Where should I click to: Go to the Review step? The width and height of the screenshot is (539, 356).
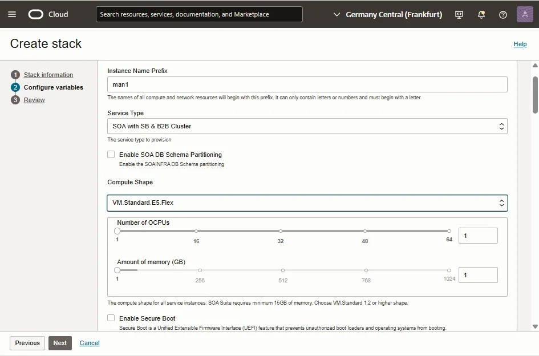click(x=34, y=100)
